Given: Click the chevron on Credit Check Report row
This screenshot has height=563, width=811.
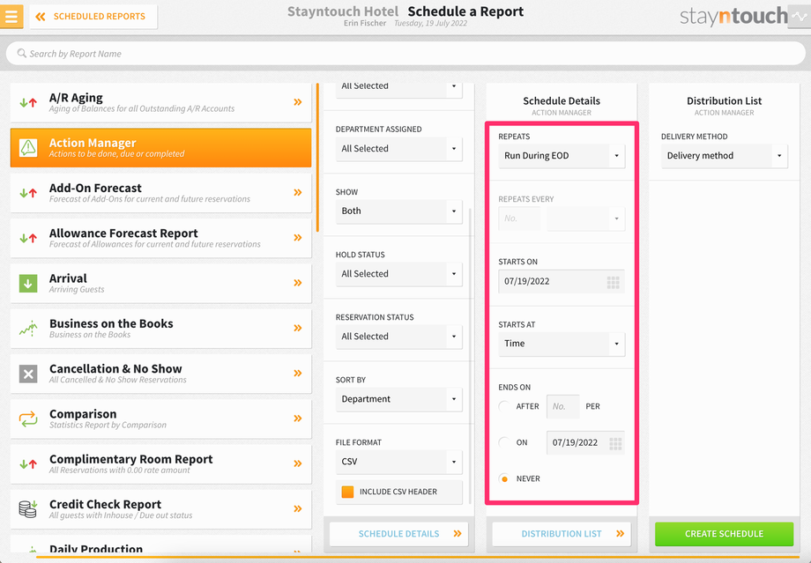Looking at the screenshot, I should pyautogui.click(x=297, y=508).
